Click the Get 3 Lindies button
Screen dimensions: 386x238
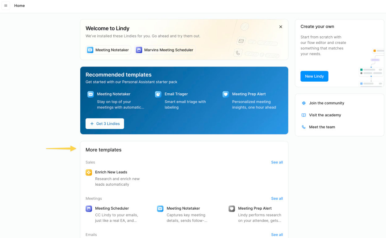[105, 123]
